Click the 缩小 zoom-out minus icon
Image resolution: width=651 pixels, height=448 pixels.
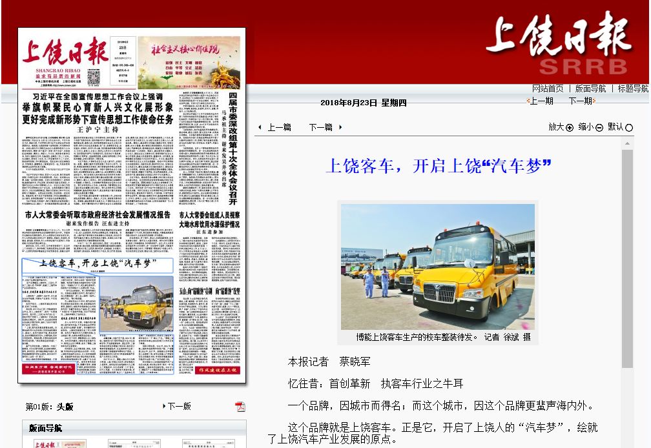pyautogui.click(x=599, y=128)
